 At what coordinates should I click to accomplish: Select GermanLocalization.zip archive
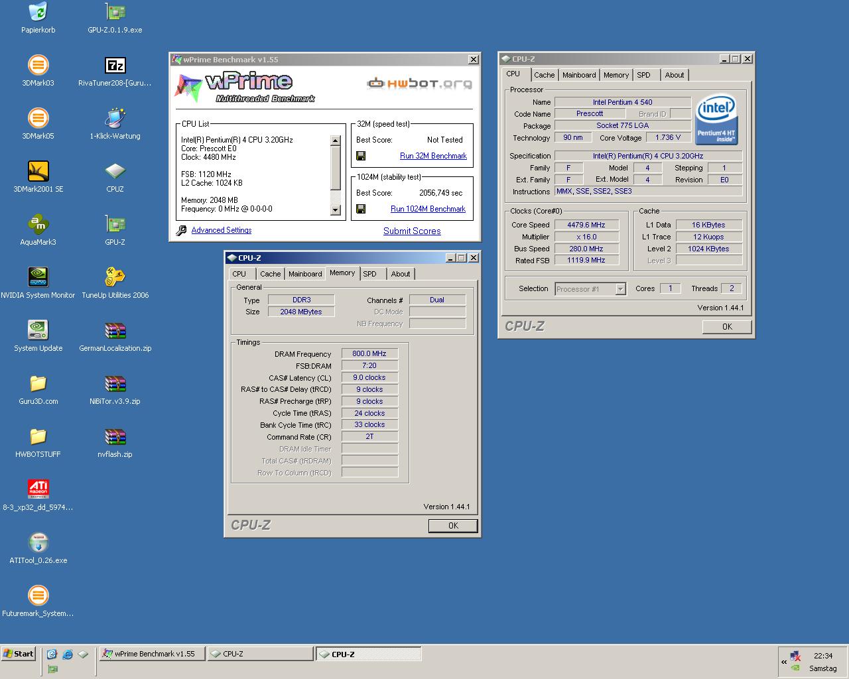coord(115,330)
